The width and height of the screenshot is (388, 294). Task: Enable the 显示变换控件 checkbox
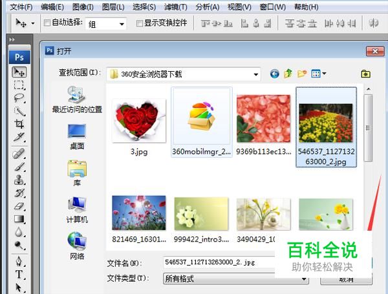coord(140,23)
